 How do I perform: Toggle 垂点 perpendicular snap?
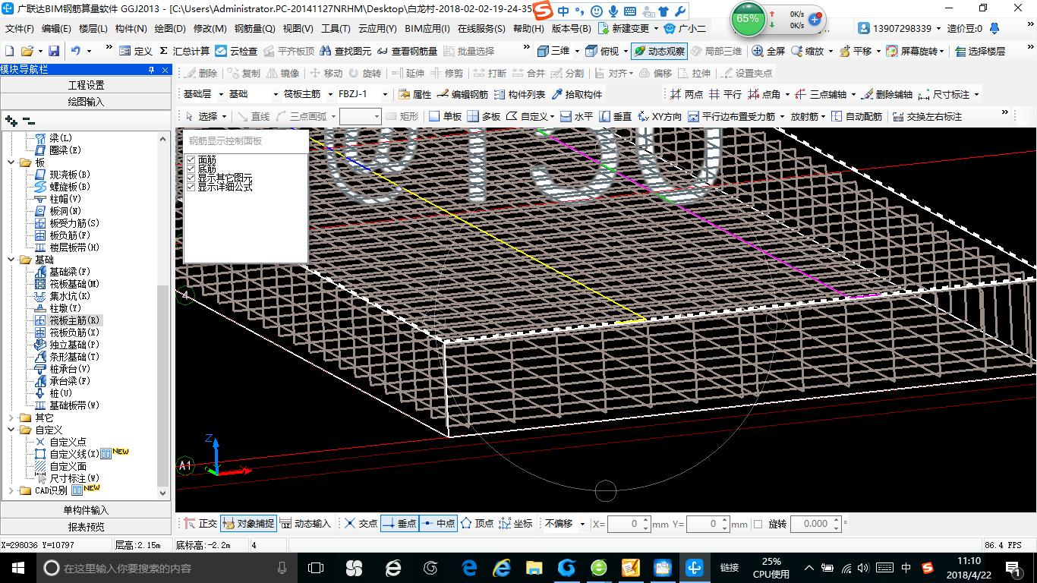click(x=399, y=524)
